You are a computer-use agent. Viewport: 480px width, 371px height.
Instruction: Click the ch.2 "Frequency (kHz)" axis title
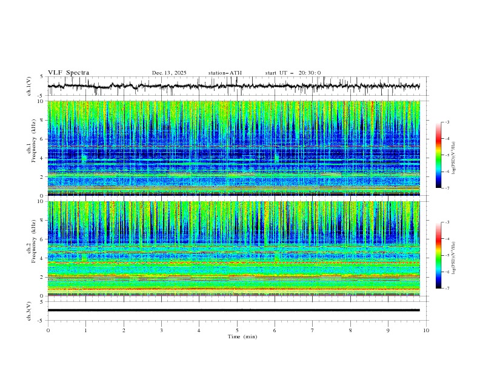pos(34,241)
